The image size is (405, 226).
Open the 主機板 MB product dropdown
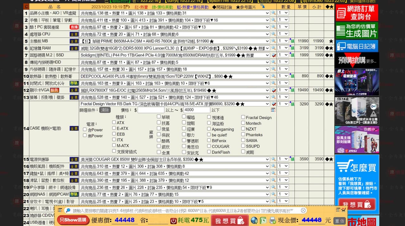point(268,41)
